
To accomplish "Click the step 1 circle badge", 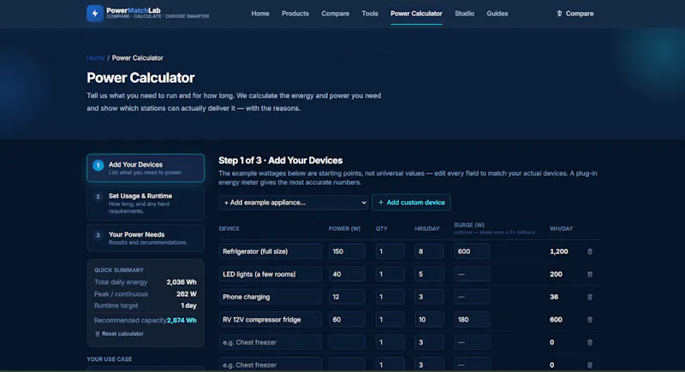I will [x=98, y=165].
